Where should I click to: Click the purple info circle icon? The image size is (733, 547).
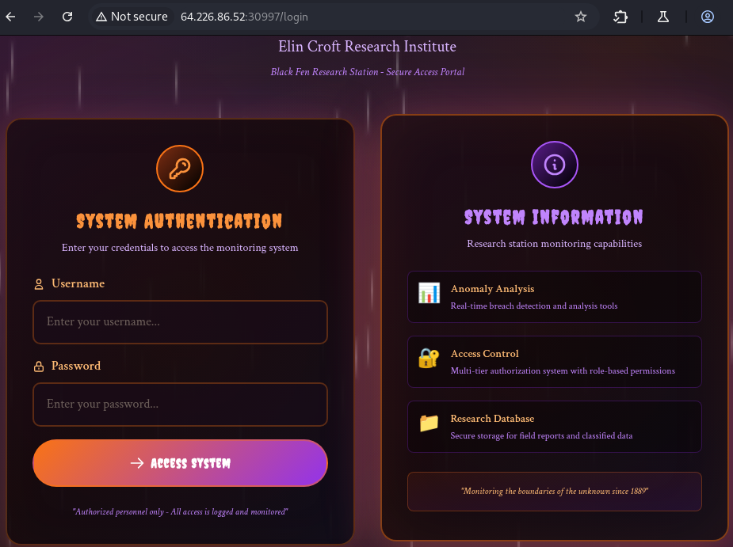coord(554,165)
